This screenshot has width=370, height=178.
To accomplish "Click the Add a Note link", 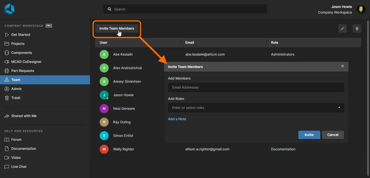I will (x=177, y=119).
